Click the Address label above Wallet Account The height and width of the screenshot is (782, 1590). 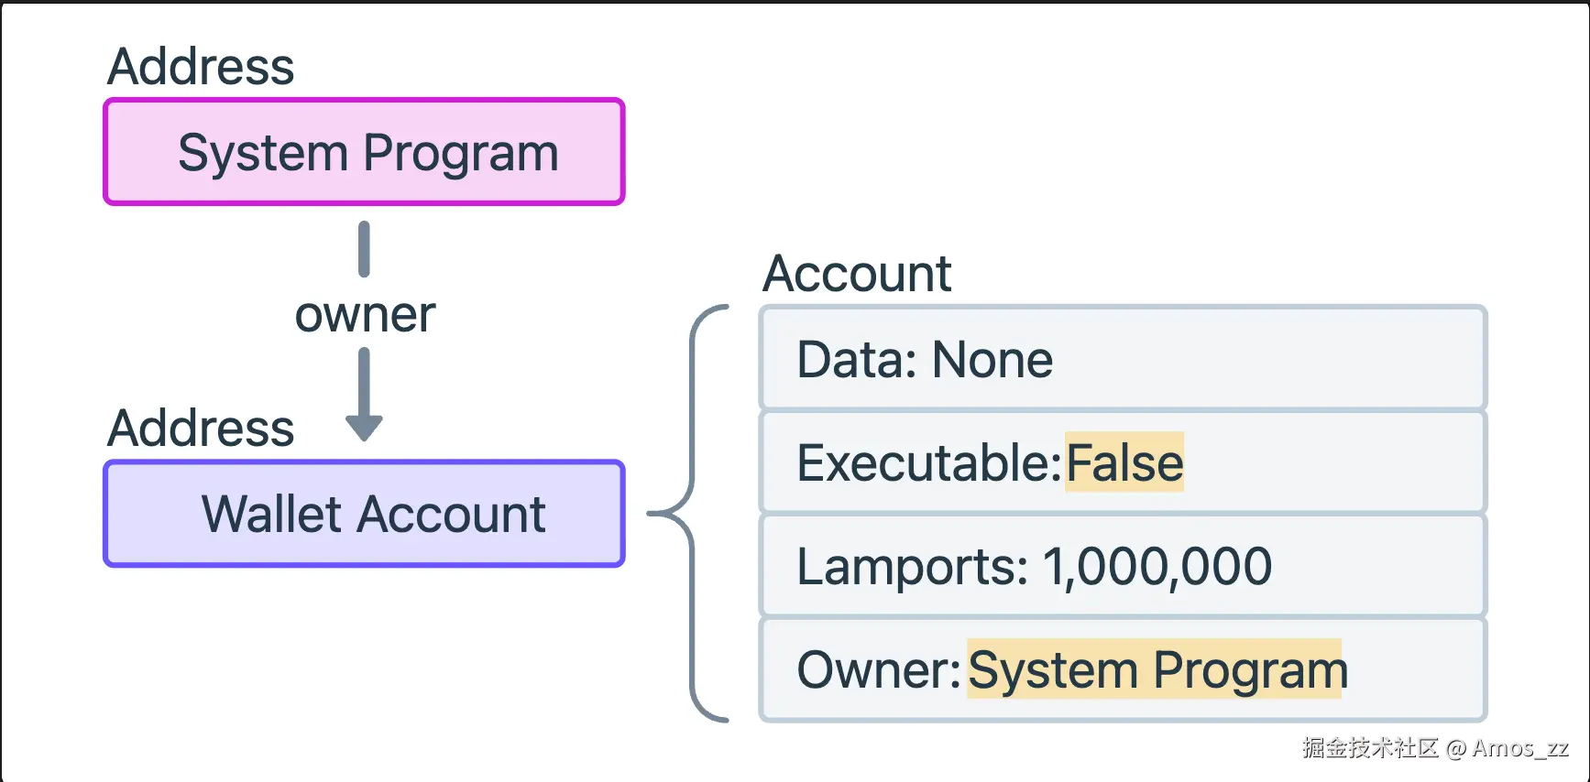[x=201, y=428]
